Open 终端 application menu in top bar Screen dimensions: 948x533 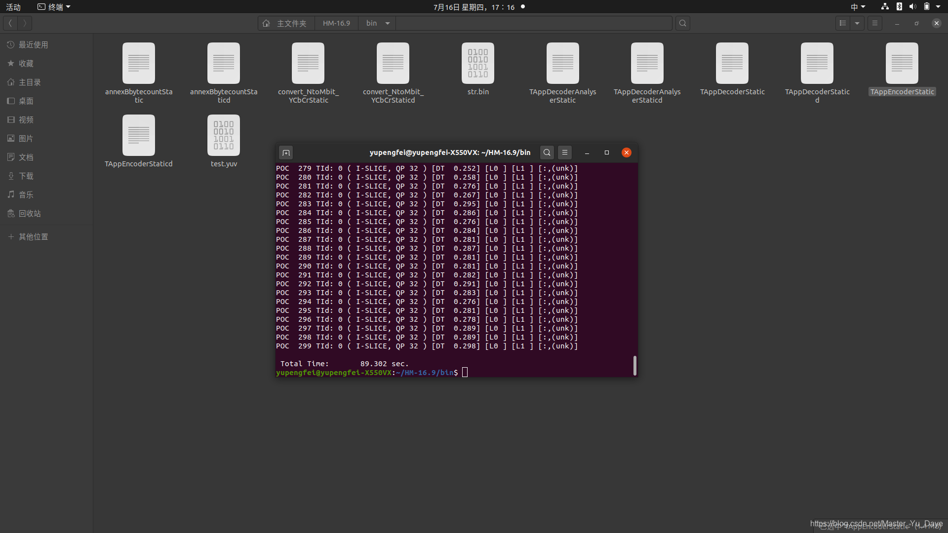tap(54, 7)
